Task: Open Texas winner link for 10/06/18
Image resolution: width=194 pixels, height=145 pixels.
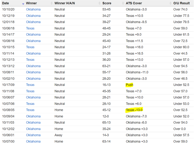Action: 30,28
